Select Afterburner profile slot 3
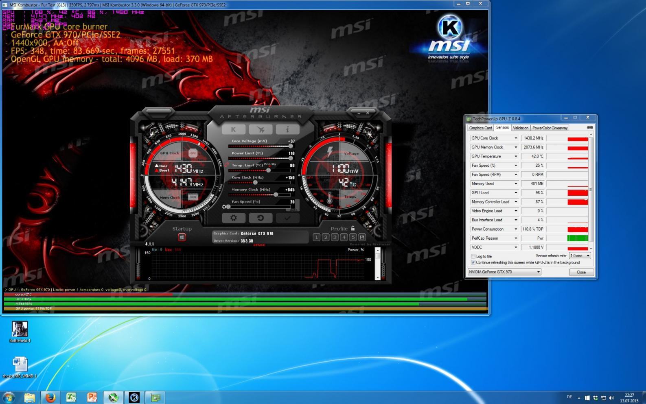Viewport: 646px width, 404px height. (x=335, y=237)
